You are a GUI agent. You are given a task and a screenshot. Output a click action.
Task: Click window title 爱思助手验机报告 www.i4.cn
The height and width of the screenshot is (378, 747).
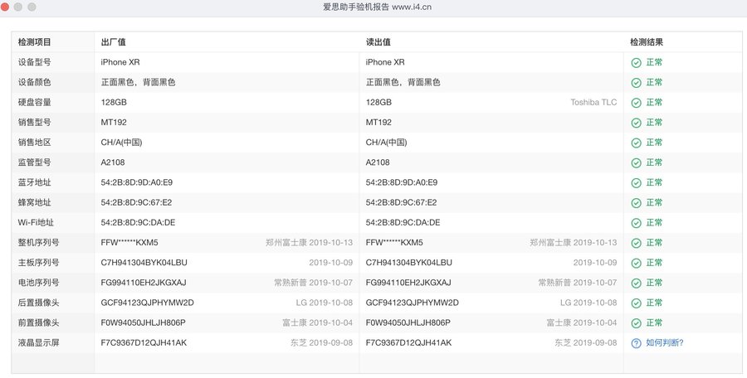378,7
